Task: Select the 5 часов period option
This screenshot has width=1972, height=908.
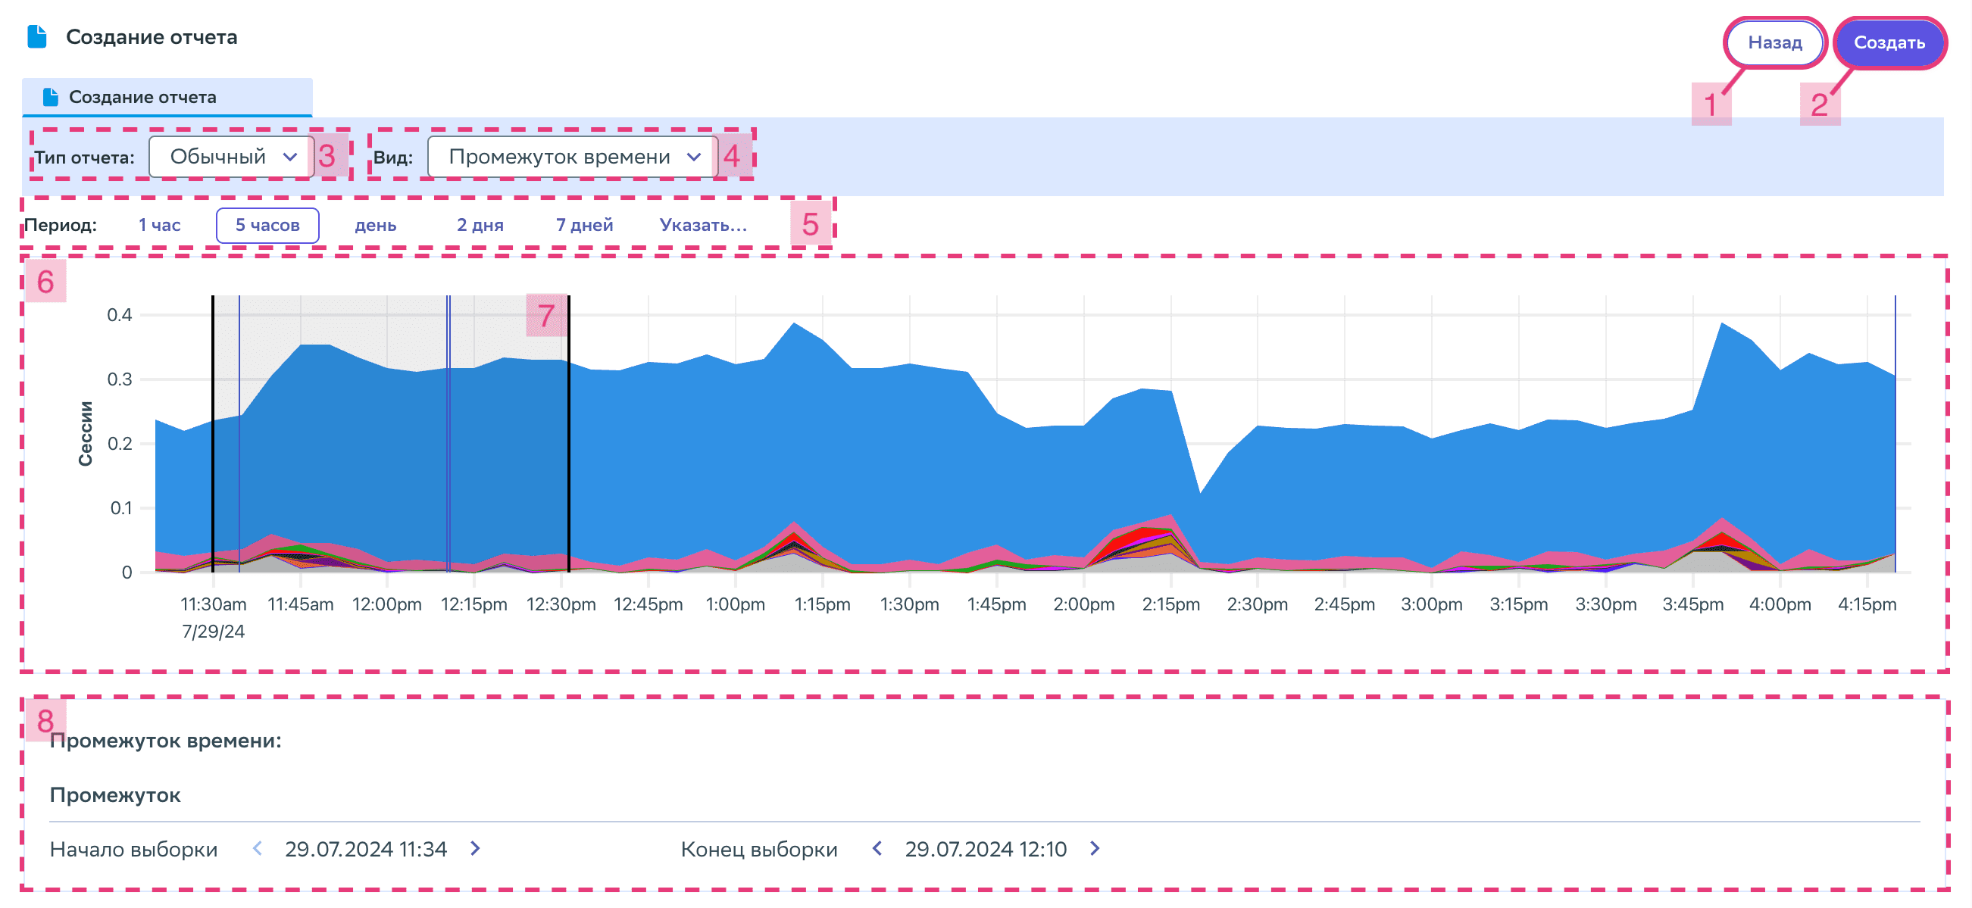Action: [x=267, y=225]
